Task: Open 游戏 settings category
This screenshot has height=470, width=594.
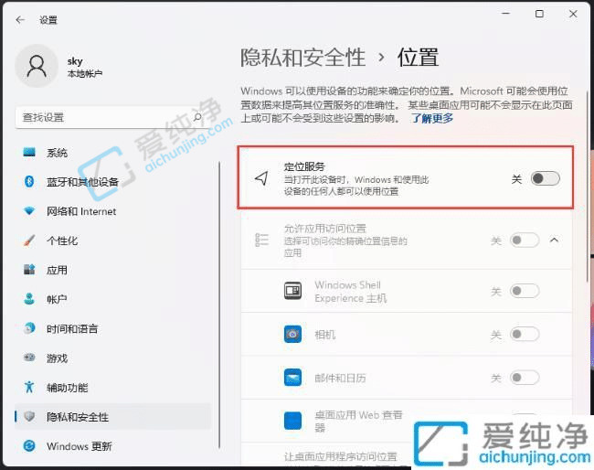Action: pyautogui.click(x=112, y=358)
